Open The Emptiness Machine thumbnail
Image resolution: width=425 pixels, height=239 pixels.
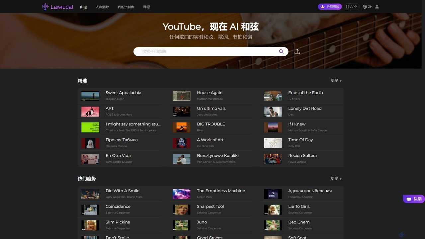tap(182, 194)
